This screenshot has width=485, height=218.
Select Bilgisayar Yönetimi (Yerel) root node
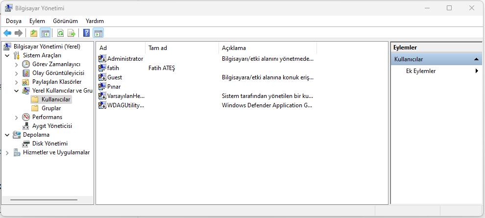[x=47, y=47]
